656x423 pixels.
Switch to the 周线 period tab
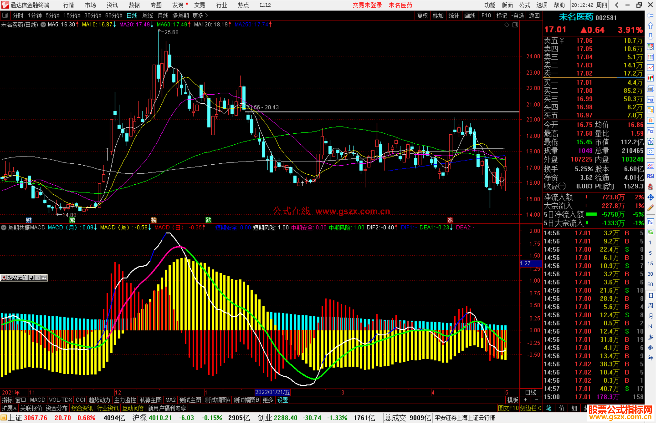(x=148, y=15)
